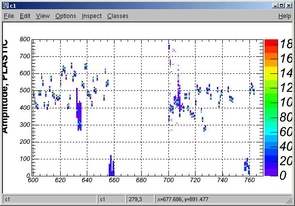Open the Classes menu

click(x=118, y=16)
